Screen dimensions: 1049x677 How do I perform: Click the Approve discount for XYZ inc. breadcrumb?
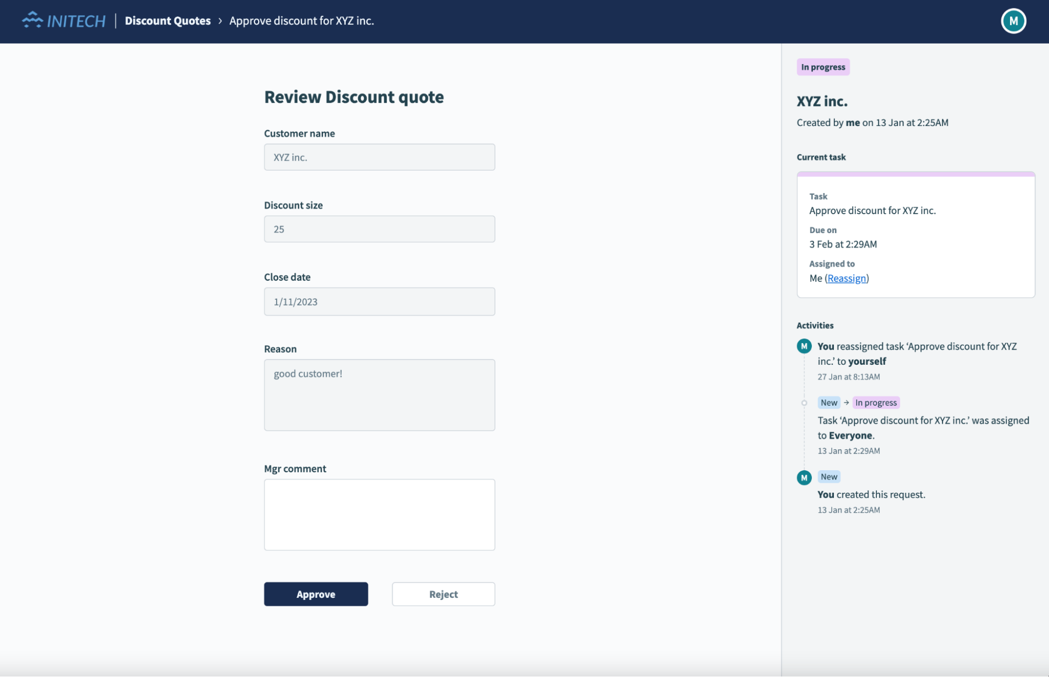(301, 21)
